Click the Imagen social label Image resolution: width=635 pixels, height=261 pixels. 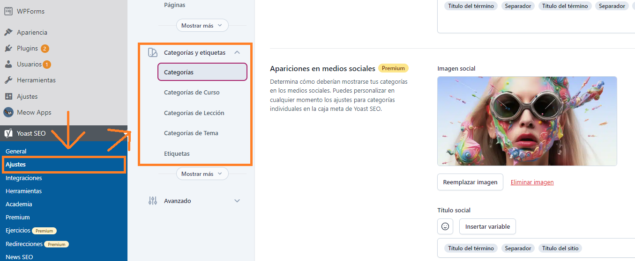coord(456,68)
